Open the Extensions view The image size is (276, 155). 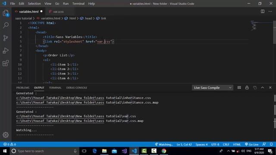(6, 63)
